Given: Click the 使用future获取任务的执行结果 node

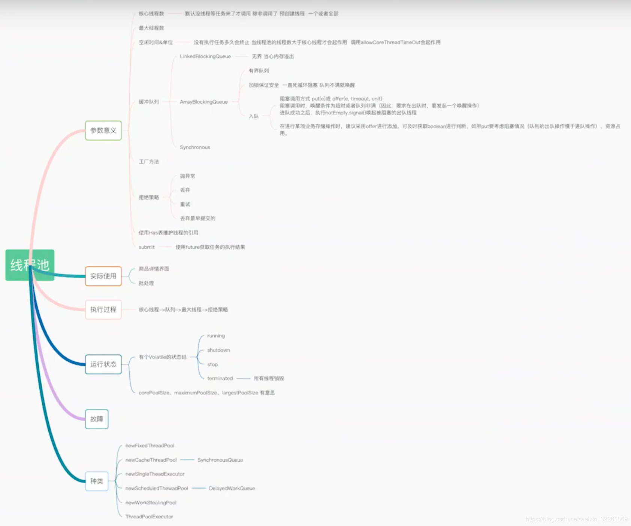Looking at the screenshot, I should pyautogui.click(x=210, y=247).
